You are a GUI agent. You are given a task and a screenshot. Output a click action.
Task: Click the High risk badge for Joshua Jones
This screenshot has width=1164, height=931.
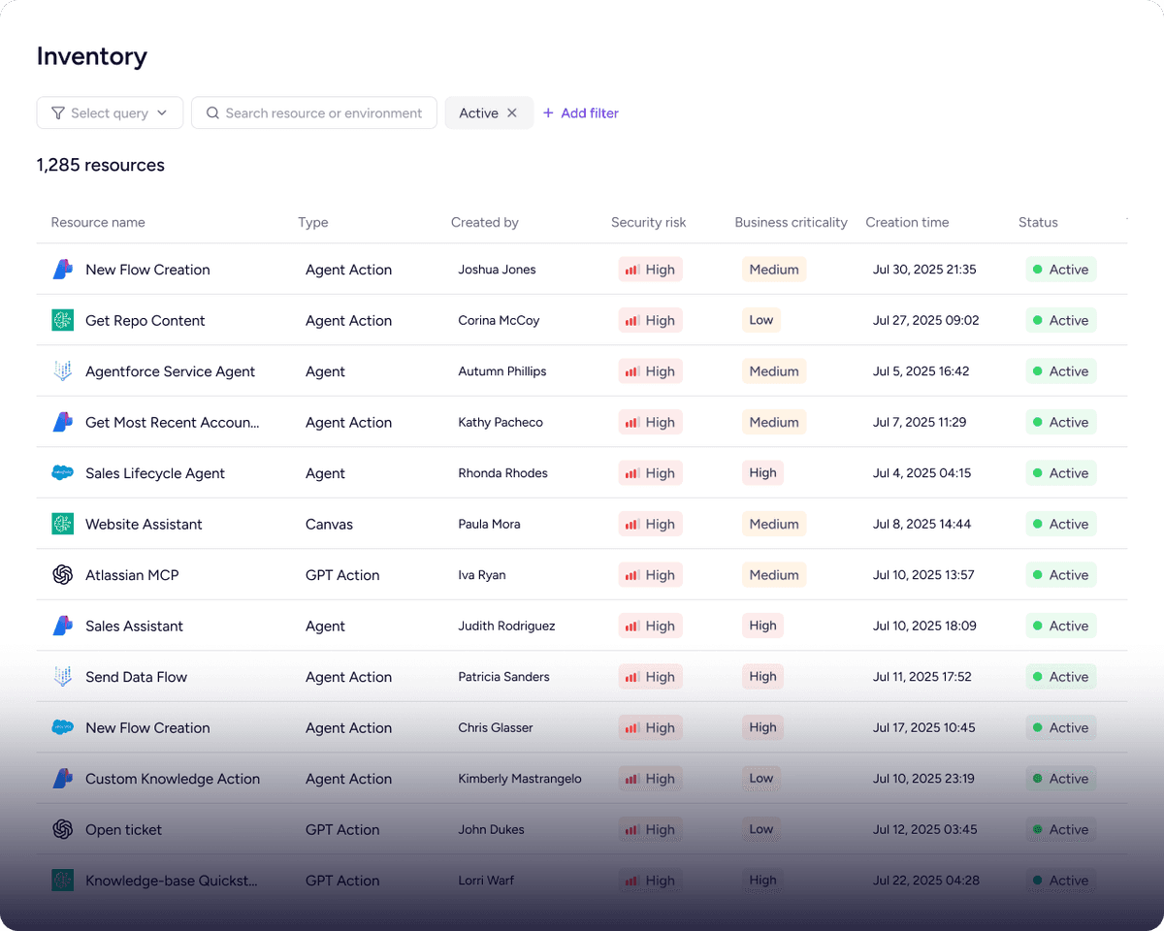[x=650, y=270]
